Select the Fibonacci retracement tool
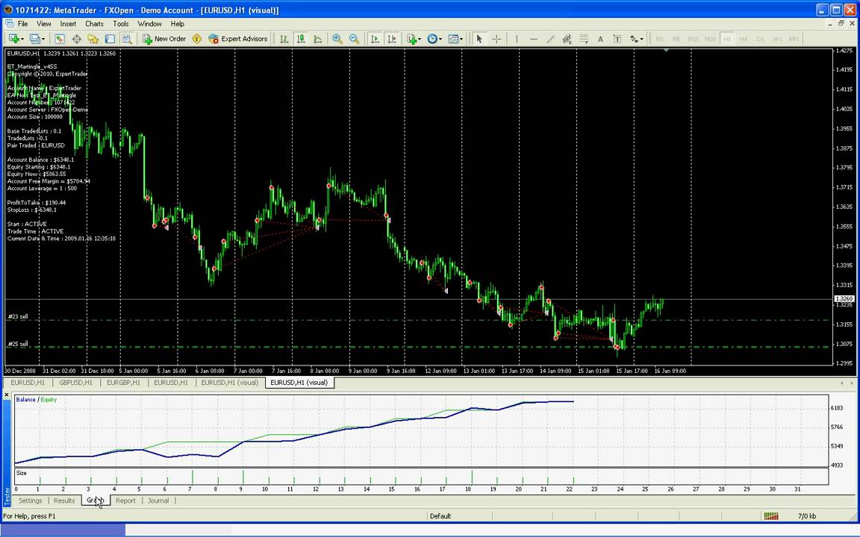860x537 pixels. point(584,39)
